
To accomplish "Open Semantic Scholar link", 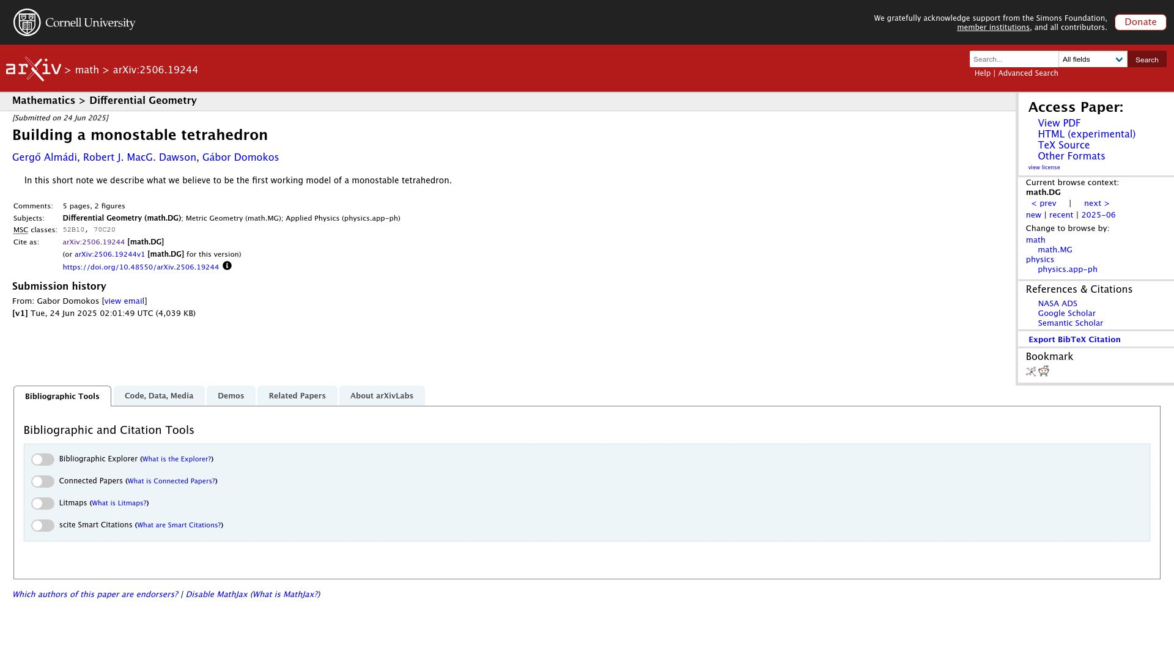I will [1070, 323].
